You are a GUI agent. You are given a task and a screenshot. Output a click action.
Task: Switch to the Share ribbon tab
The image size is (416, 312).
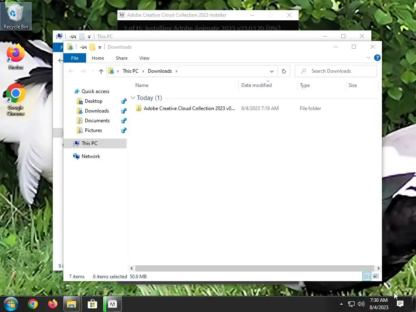pos(121,58)
